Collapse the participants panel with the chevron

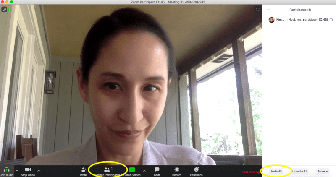click(268, 10)
